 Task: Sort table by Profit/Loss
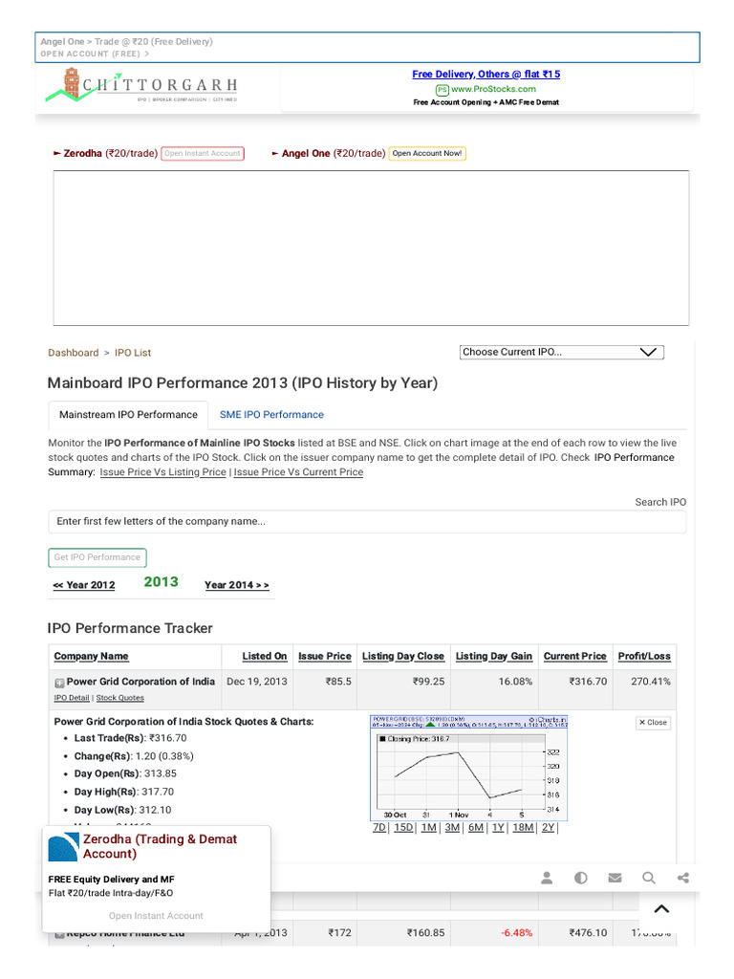pos(644,656)
